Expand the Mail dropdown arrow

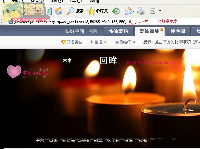pyautogui.click(x=133, y=11)
